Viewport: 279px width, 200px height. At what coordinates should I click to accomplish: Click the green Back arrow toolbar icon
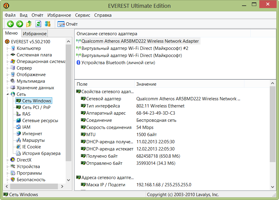tap(10, 24)
